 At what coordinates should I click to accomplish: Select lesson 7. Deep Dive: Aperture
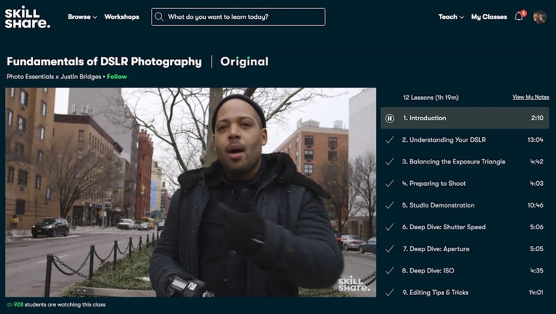pos(464,249)
